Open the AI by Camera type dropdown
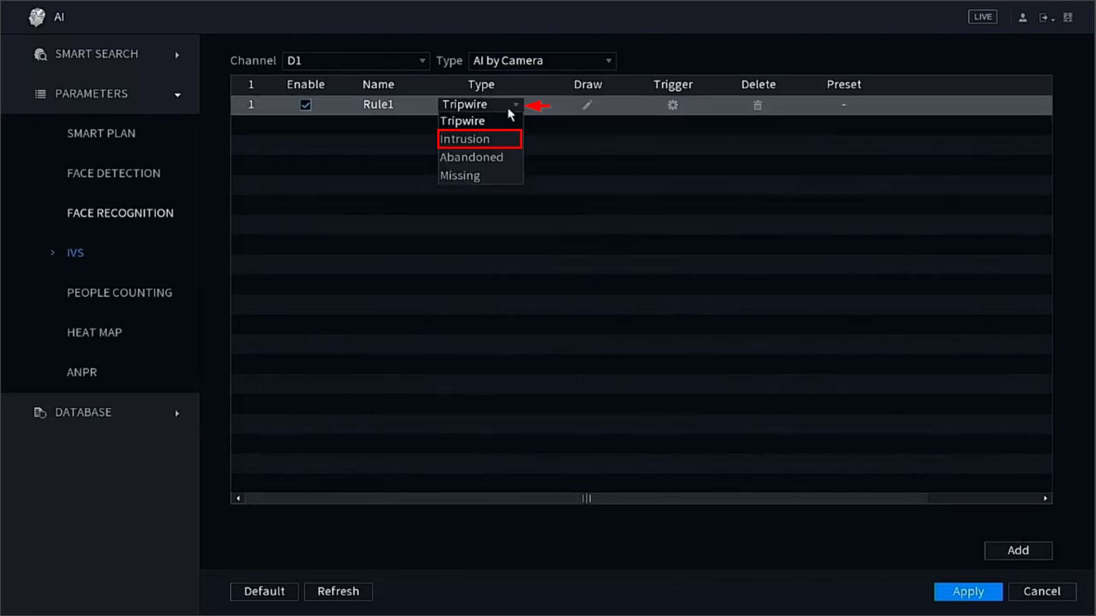 (x=542, y=61)
